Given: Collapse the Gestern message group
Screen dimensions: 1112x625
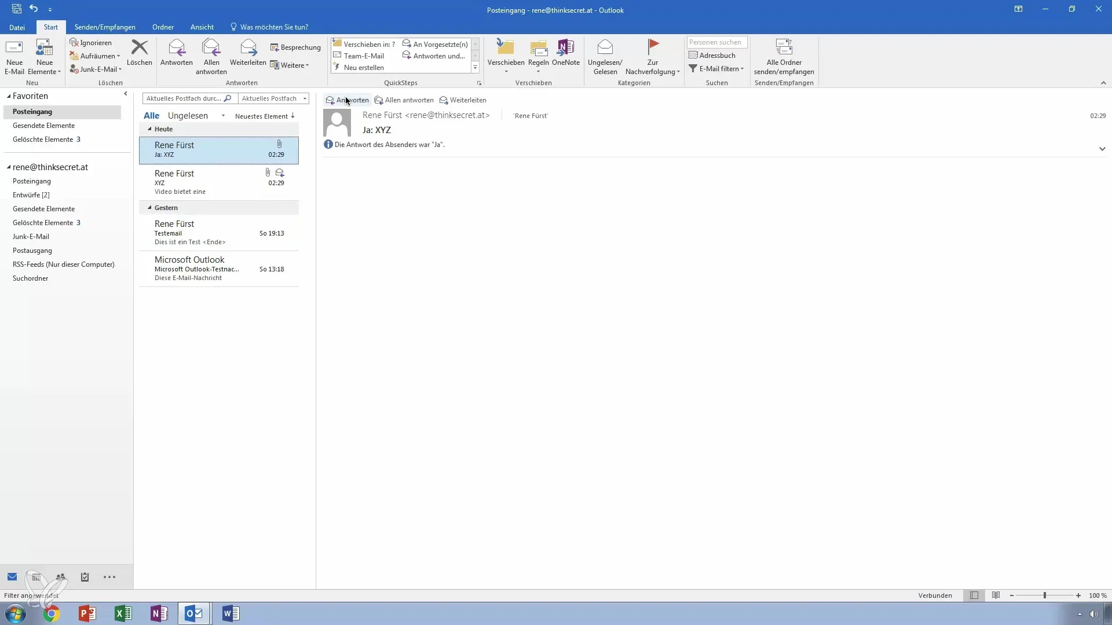Looking at the screenshot, I should [x=149, y=208].
